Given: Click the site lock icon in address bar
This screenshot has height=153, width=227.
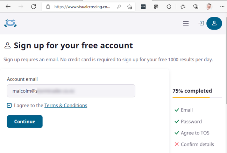Looking at the screenshot, I should click(x=48, y=7).
